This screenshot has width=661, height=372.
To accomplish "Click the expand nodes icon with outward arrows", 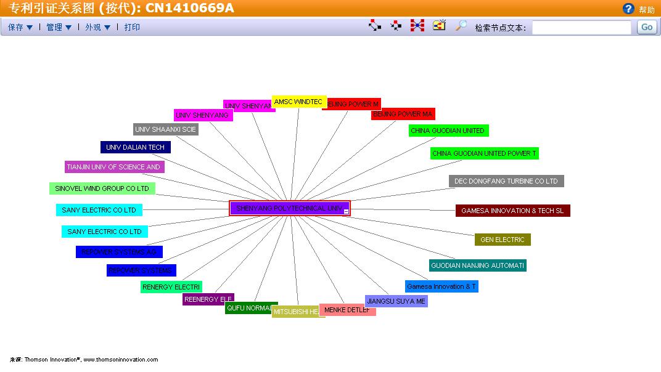I will pos(375,26).
